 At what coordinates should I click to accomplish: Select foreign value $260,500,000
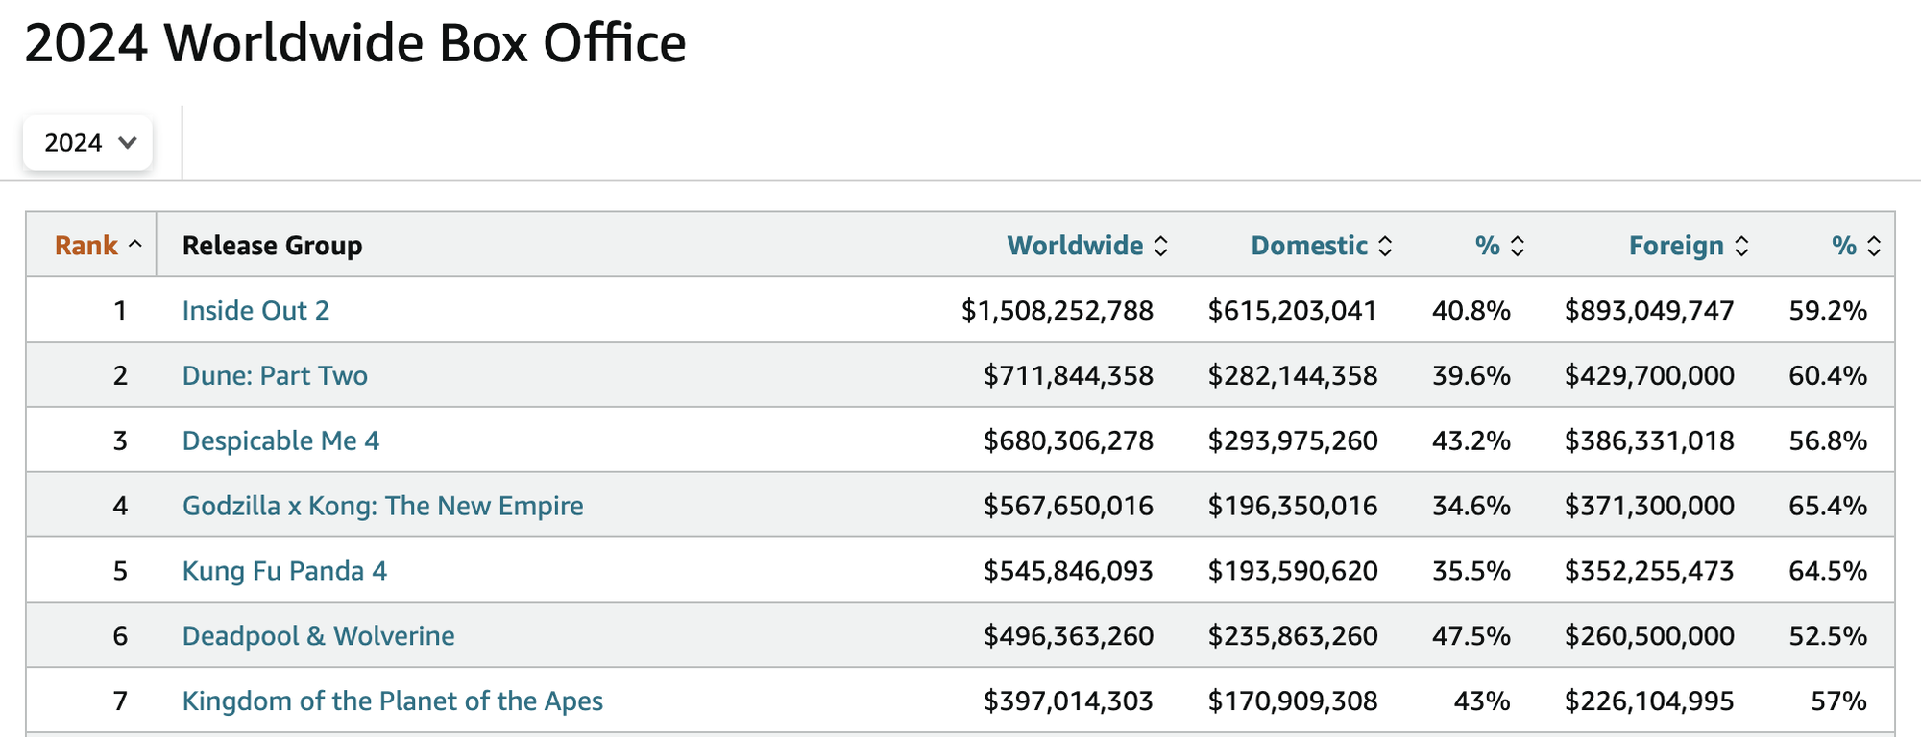click(1649, 636)
